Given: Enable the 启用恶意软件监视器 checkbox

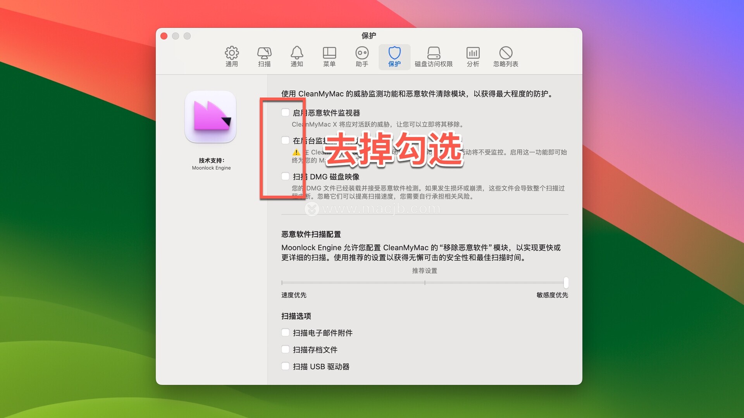Looking at the screenshot, I should (x=286, y=113).
